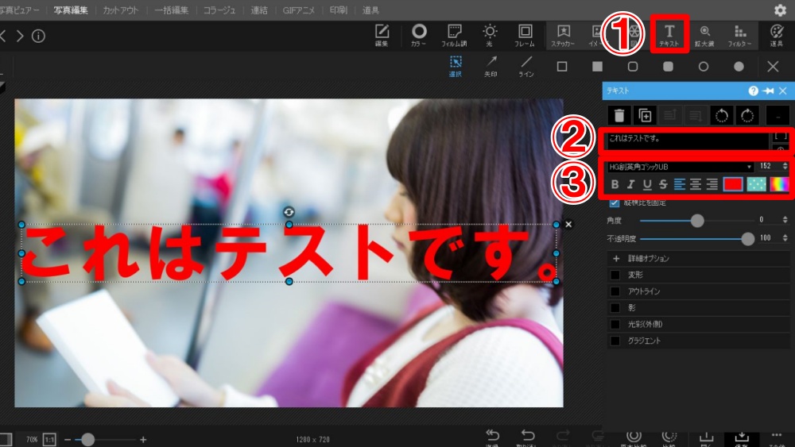Toggle underline text formatting
Viewport: 795px width, 447px height.
[647, 184]
